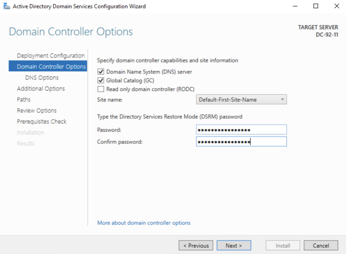Click the DSRM Password field
This screenshot has width=346, height=254.
pos(241,130)
